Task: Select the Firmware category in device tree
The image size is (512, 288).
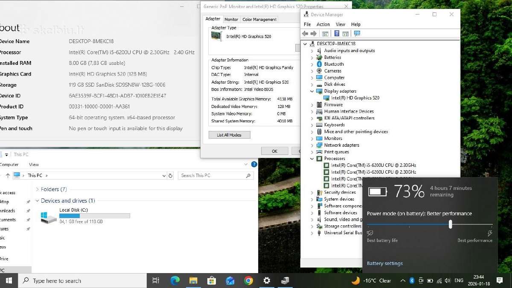Action: point(333,105)
